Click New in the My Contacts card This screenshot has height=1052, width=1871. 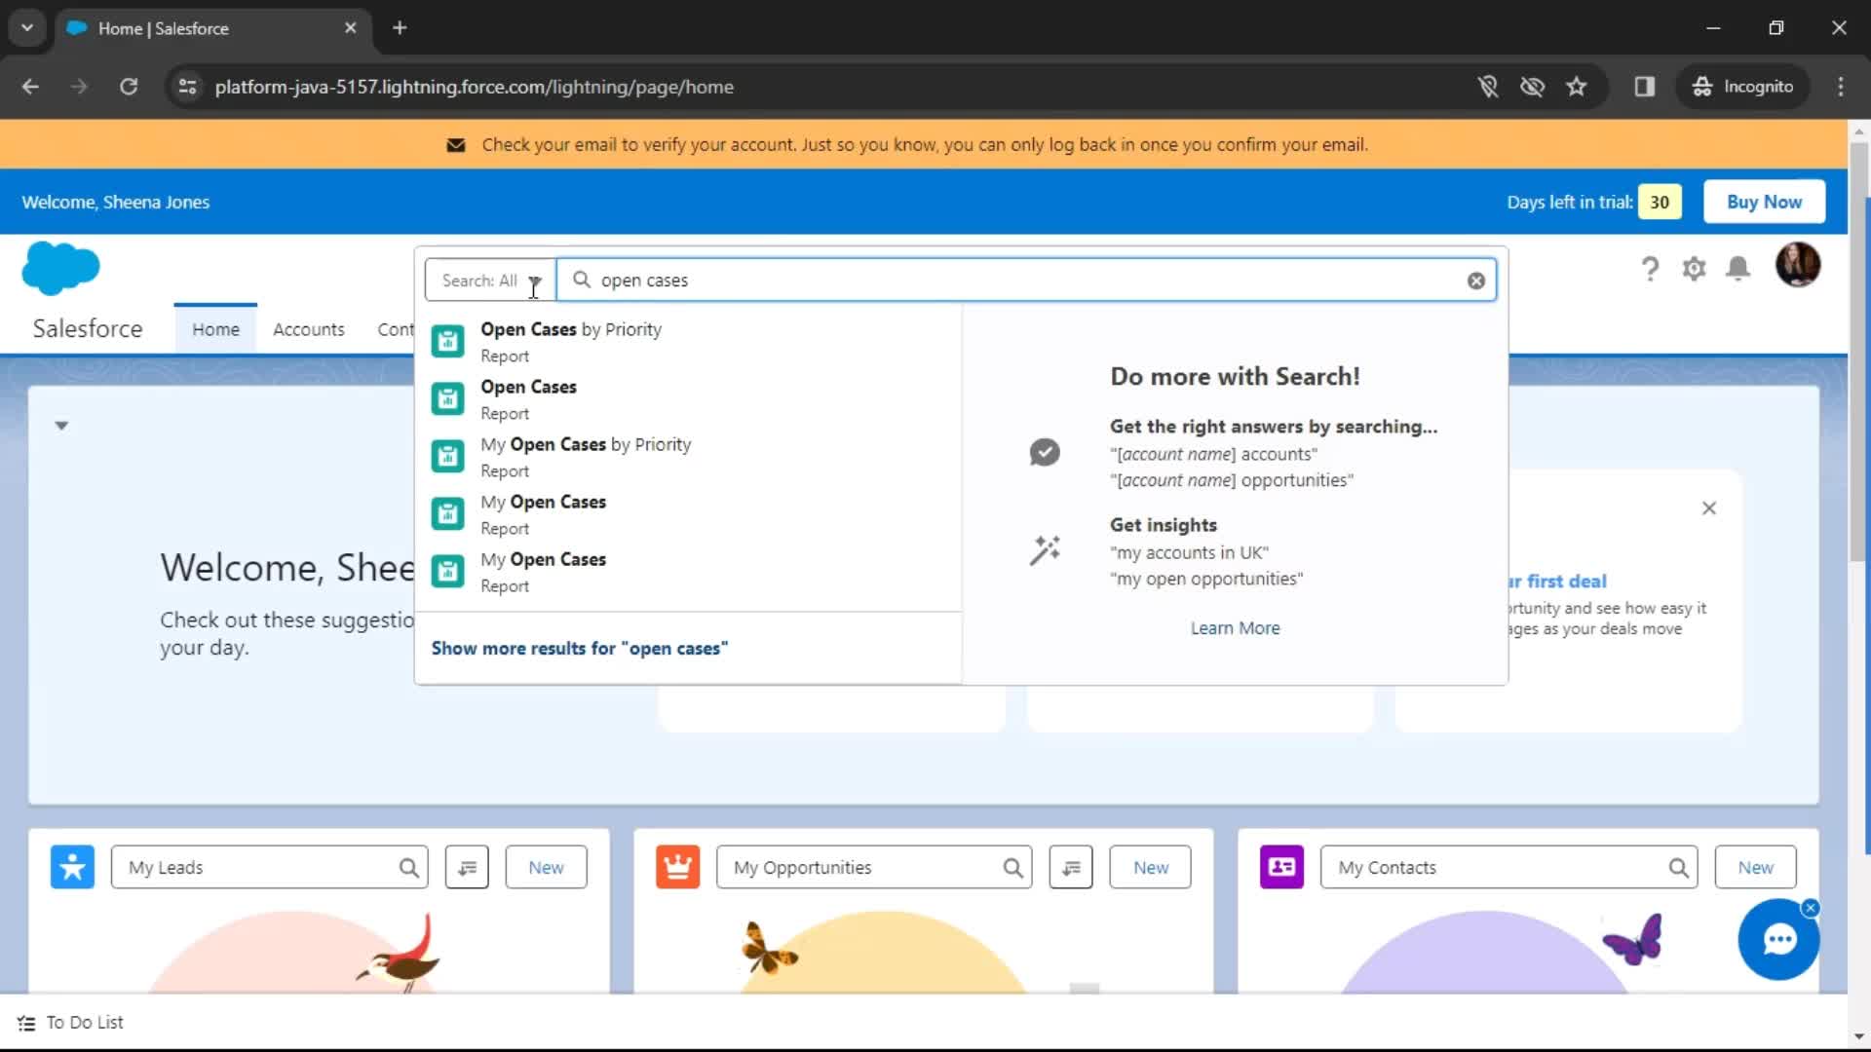pyautogui.click(x=1755, y=867)
